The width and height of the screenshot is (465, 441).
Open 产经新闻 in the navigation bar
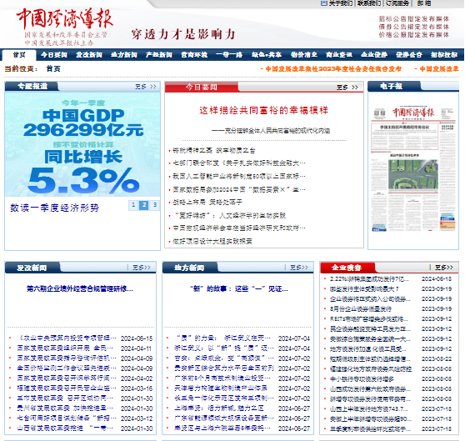click(159, 55)
